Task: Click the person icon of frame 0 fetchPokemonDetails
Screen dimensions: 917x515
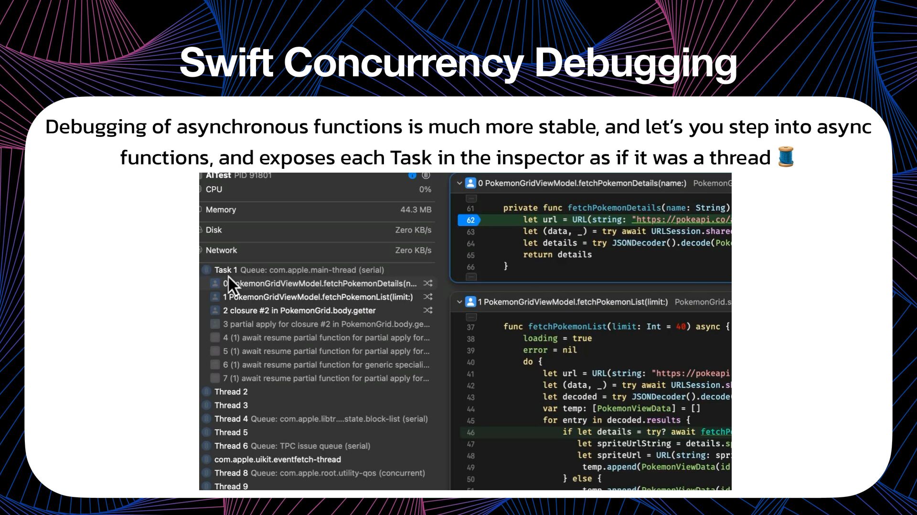Action: 215,283
